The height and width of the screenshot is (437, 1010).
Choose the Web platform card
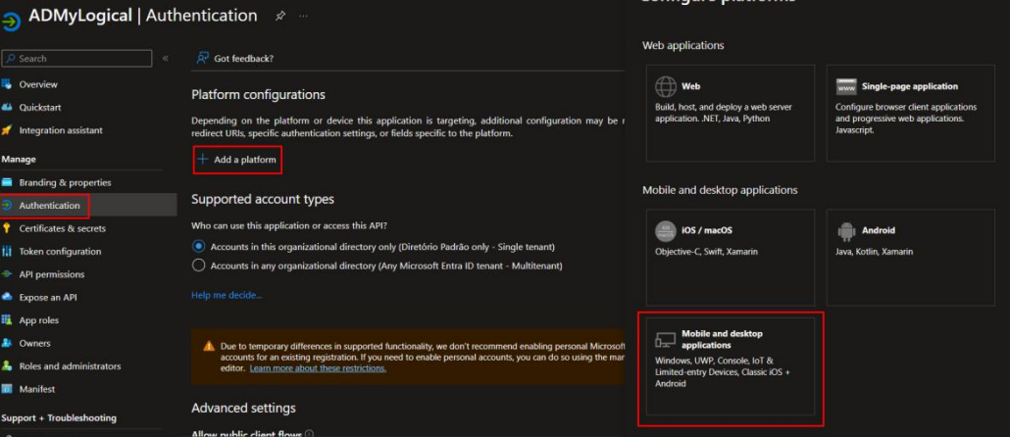coord(731,113)
